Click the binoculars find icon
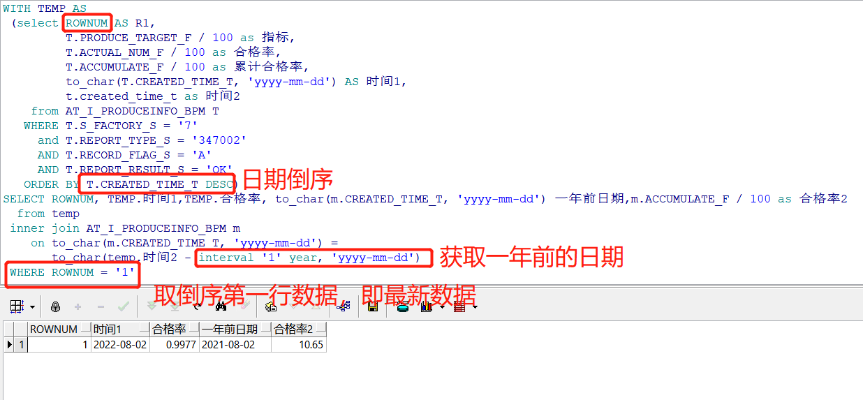The width and height of the screenshot is (863, 400). (x=221, y=306)
